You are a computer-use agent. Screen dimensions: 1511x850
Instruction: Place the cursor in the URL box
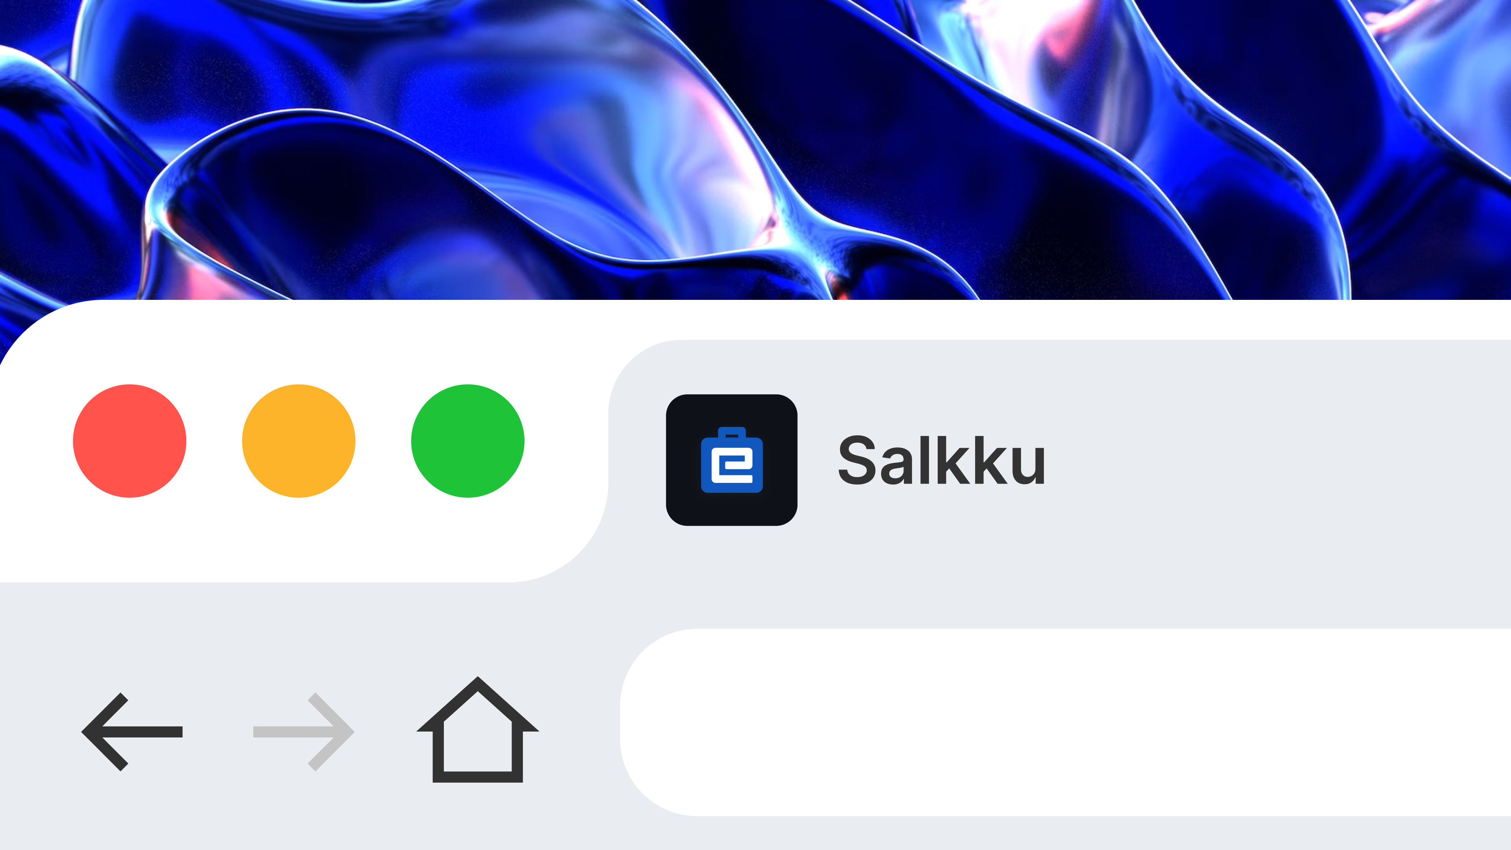coord(1065,722)
